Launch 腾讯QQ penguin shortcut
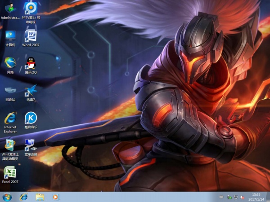 pos(31,66)
